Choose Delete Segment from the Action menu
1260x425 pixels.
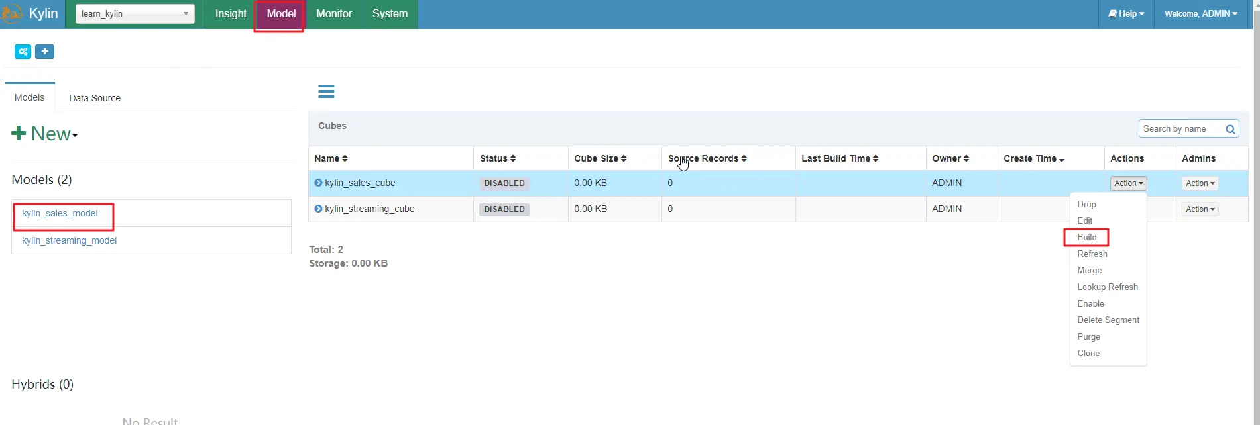click(1108, 320)
